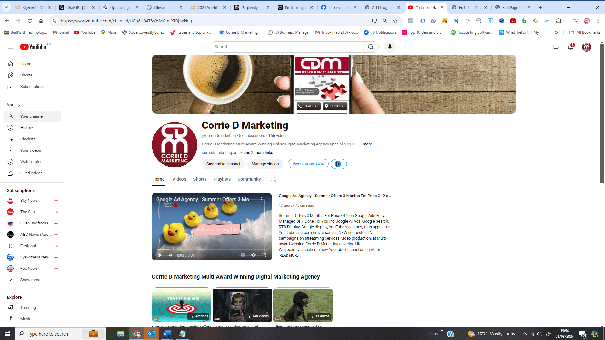Switch to the Perplexity browser tab

point(252,7)
